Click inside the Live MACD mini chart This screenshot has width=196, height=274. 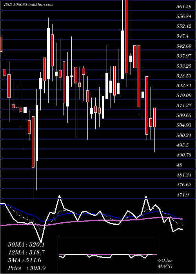tap(108, 254)
